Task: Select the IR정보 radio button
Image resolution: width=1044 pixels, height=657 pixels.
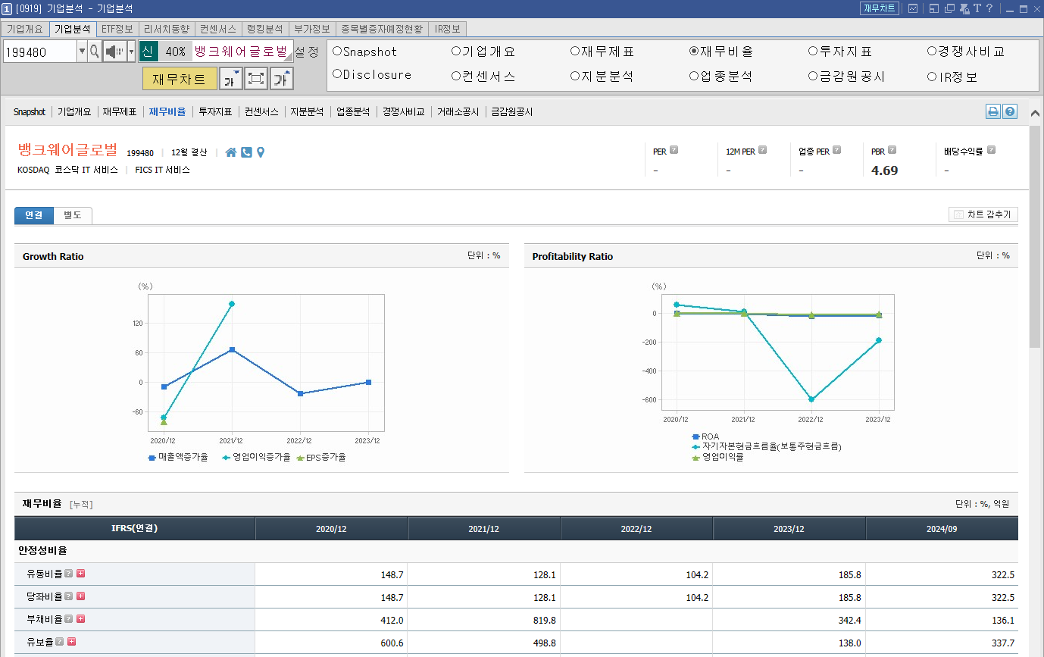Action: coord(932,77)
